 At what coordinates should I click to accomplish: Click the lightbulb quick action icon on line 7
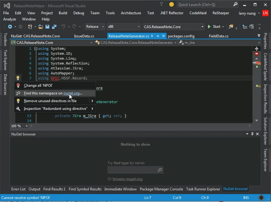coord(18,78)
